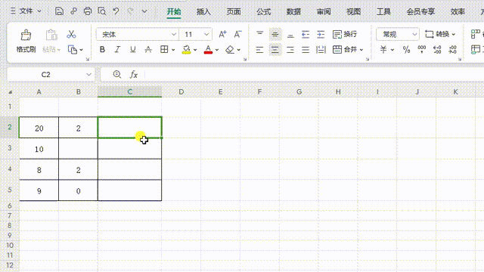The height and width of the screenshot is (272, 484).
Task: Apply red font color
Action: pos(208,50)
